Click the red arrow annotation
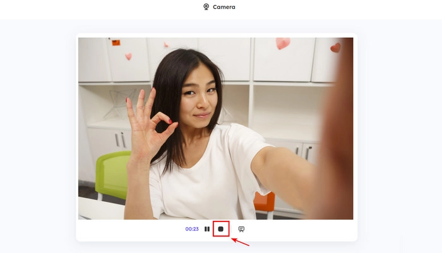The height and width of the screenshot is (253, 442). pos(241,241)
